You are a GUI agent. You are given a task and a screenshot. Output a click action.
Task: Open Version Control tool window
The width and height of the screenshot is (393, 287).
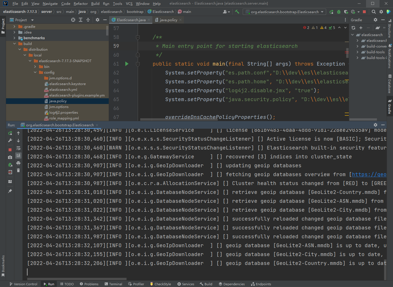(x=23, y=284)
